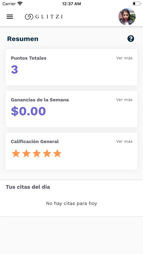143x254 pixels.
Task: Select the Puntos Totales card title
Action: (29, 58)
